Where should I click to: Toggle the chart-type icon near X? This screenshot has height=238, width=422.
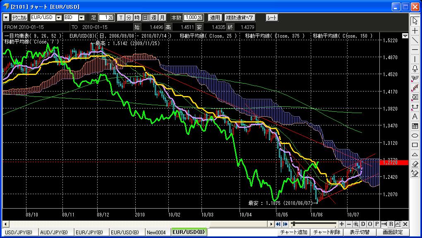pos(398,224)
